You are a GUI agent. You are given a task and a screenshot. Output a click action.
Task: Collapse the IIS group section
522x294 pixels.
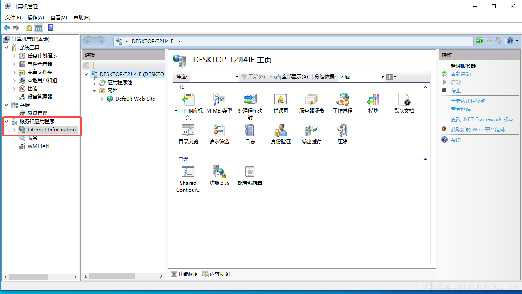425,87
